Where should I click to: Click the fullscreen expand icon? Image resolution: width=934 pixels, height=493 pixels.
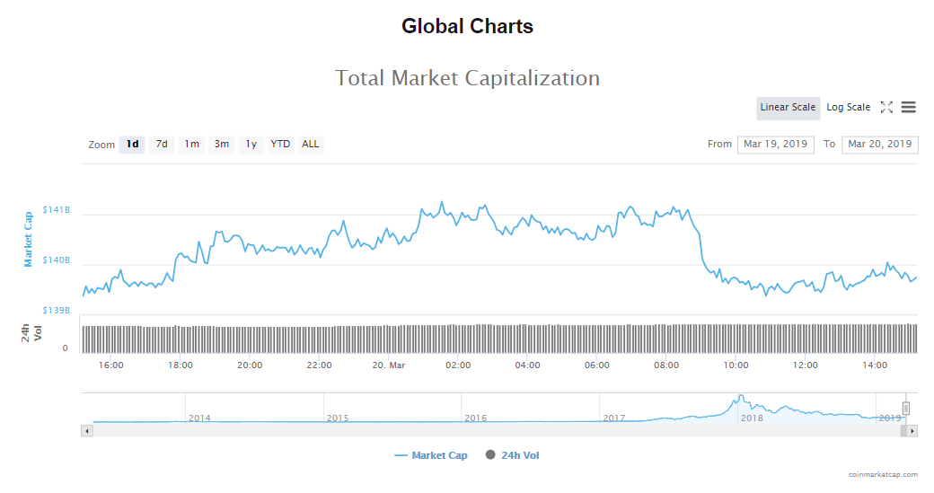pos(886,108)
